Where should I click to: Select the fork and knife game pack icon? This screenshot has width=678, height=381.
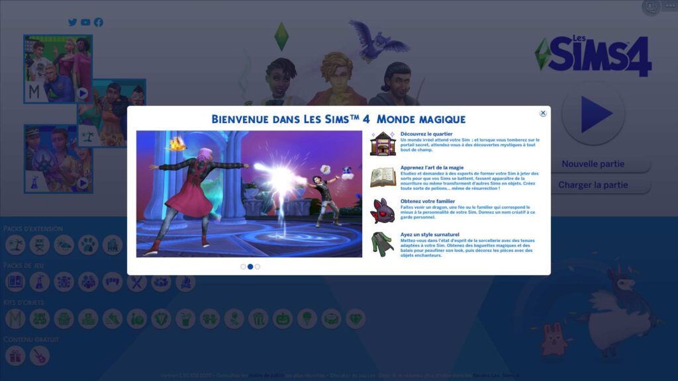(x=136, y=282)
